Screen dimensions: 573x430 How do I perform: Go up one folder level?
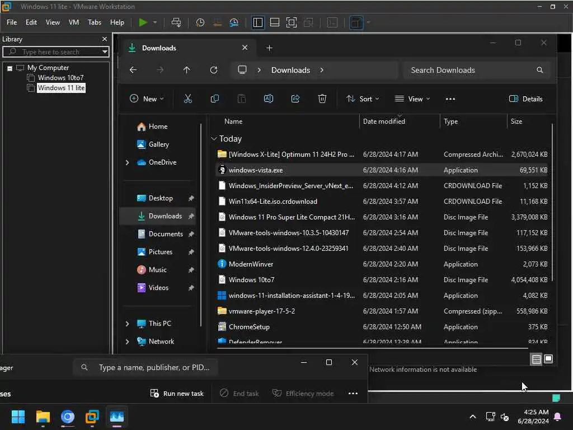pos(186,70)
